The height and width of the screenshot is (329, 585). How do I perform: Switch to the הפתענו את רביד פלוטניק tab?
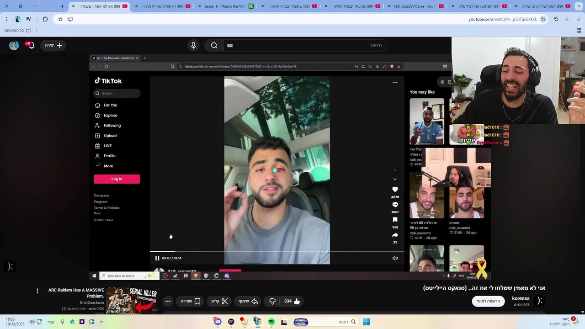tap(479, 6)
